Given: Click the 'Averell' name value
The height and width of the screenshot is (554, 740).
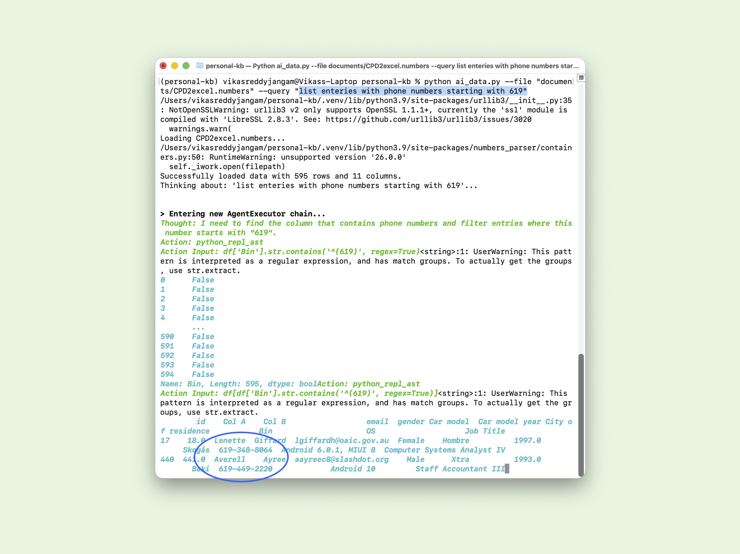Looking at the screenshot, I should click(229, 460).
